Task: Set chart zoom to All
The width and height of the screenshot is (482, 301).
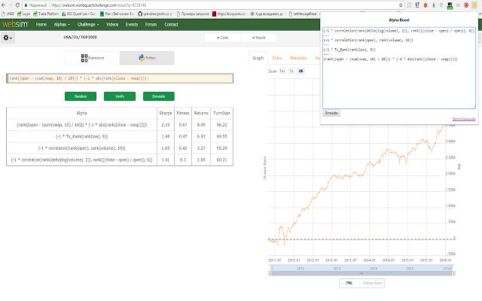Action: 300,71
